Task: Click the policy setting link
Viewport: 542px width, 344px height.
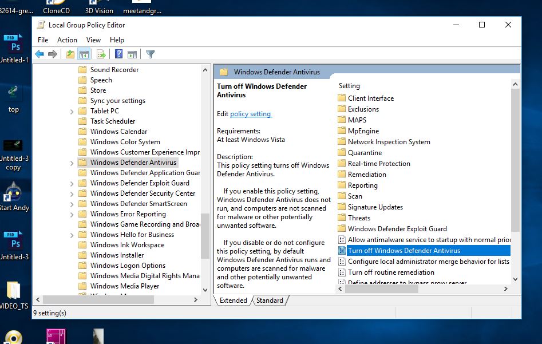Action: (251, 114)
